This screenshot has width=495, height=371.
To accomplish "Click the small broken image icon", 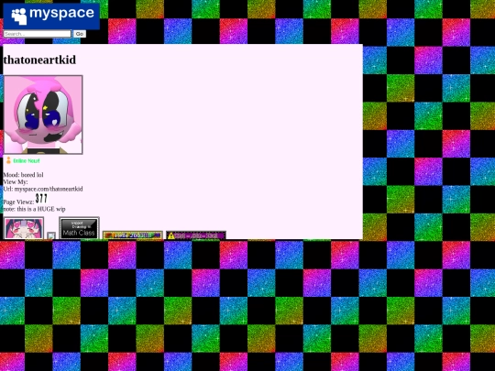I will click(51, 235).
